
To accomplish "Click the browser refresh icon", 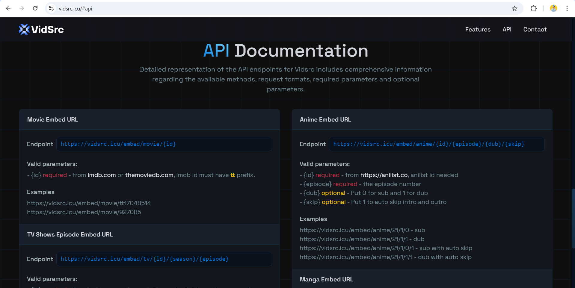I will pos(35,8).
